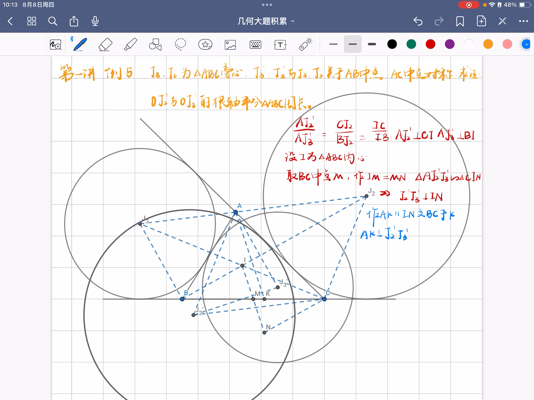Undo the last stroke
Viewport: 534px width, 400px height.
[418, 21]
